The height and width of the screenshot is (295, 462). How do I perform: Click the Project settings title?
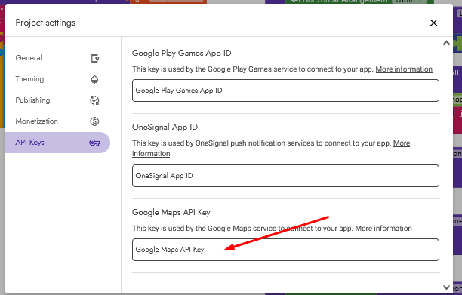pos(45,23)
